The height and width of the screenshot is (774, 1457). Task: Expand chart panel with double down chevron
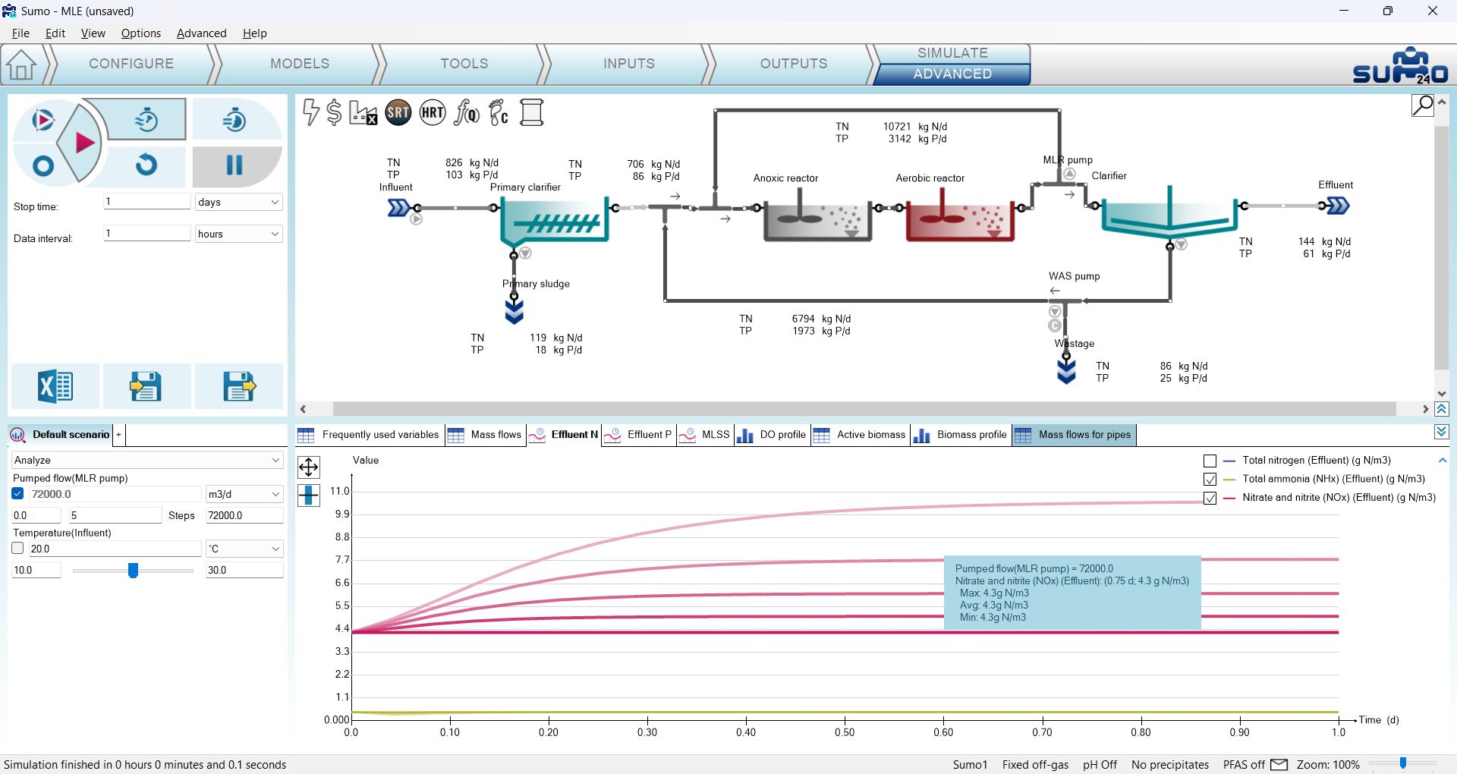(1442, 432)
